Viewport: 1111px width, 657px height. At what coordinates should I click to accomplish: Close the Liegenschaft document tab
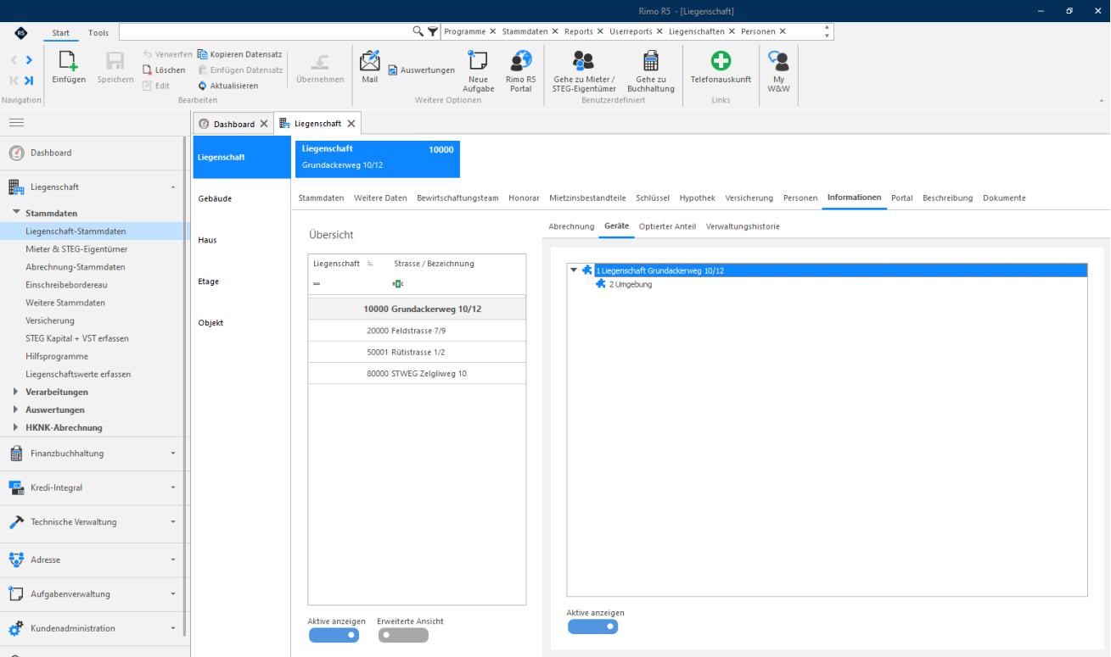tap(351, 124)
